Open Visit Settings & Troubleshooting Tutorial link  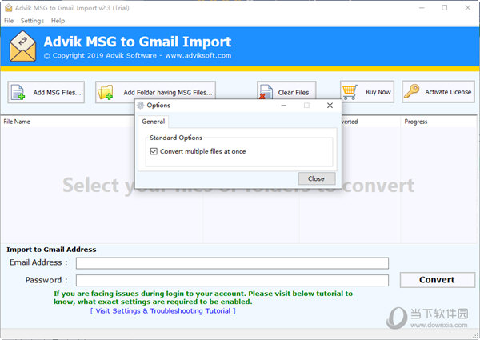[x=163, y=311]
